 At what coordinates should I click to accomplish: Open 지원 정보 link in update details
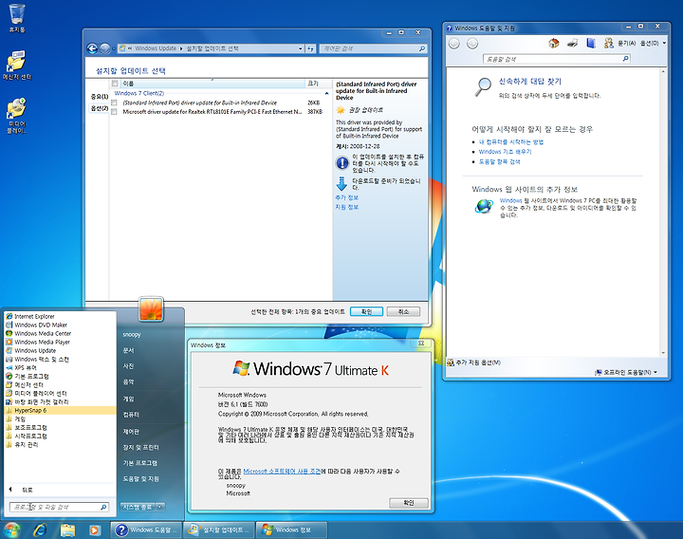[x=347, y=208]
